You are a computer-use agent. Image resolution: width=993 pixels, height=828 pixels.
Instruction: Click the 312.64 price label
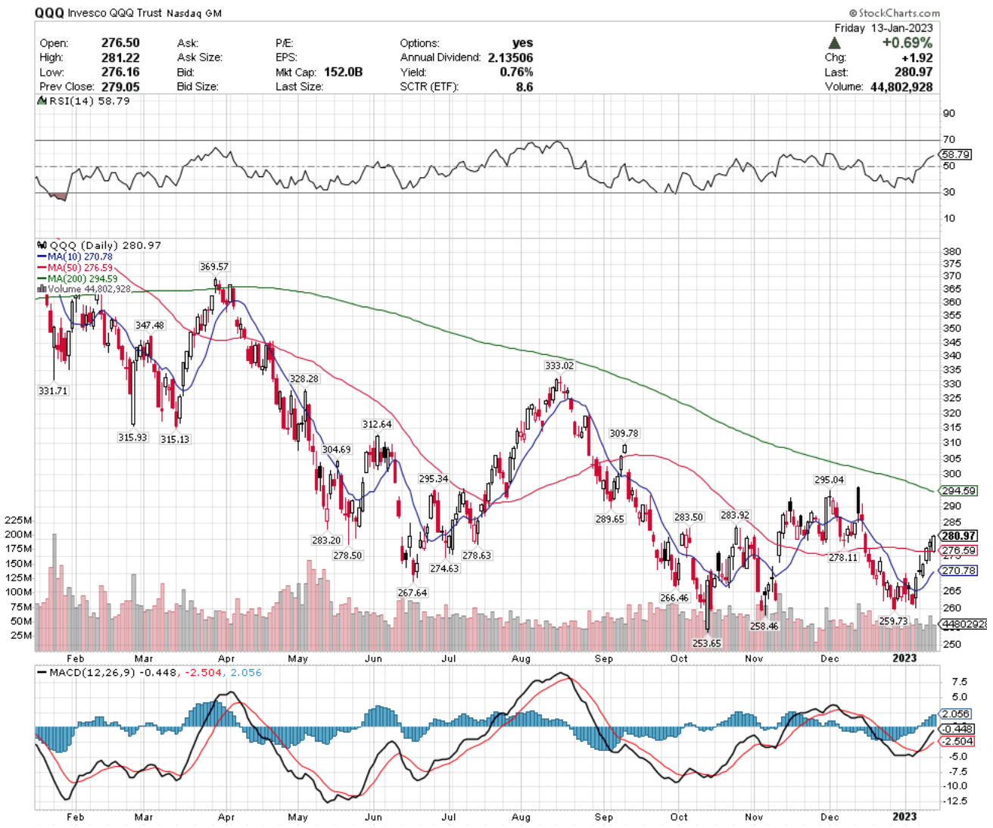(377, 425)
